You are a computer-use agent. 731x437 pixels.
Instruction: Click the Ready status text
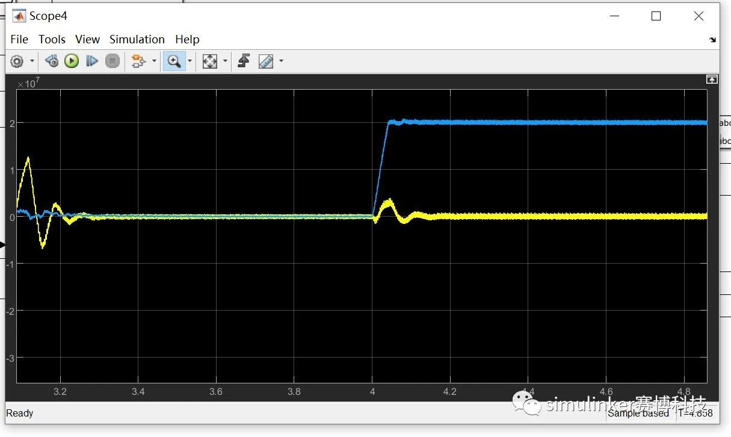20,413
